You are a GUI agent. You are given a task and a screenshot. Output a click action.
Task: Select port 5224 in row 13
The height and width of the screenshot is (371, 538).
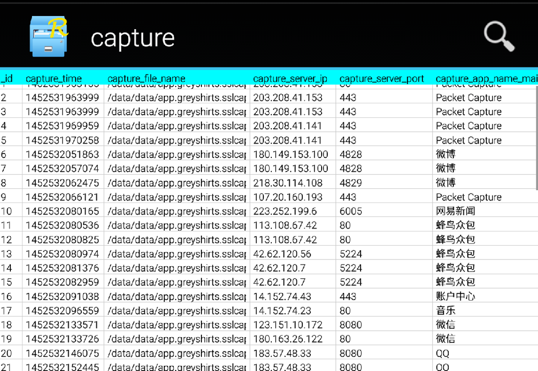(x=351, y=254)
